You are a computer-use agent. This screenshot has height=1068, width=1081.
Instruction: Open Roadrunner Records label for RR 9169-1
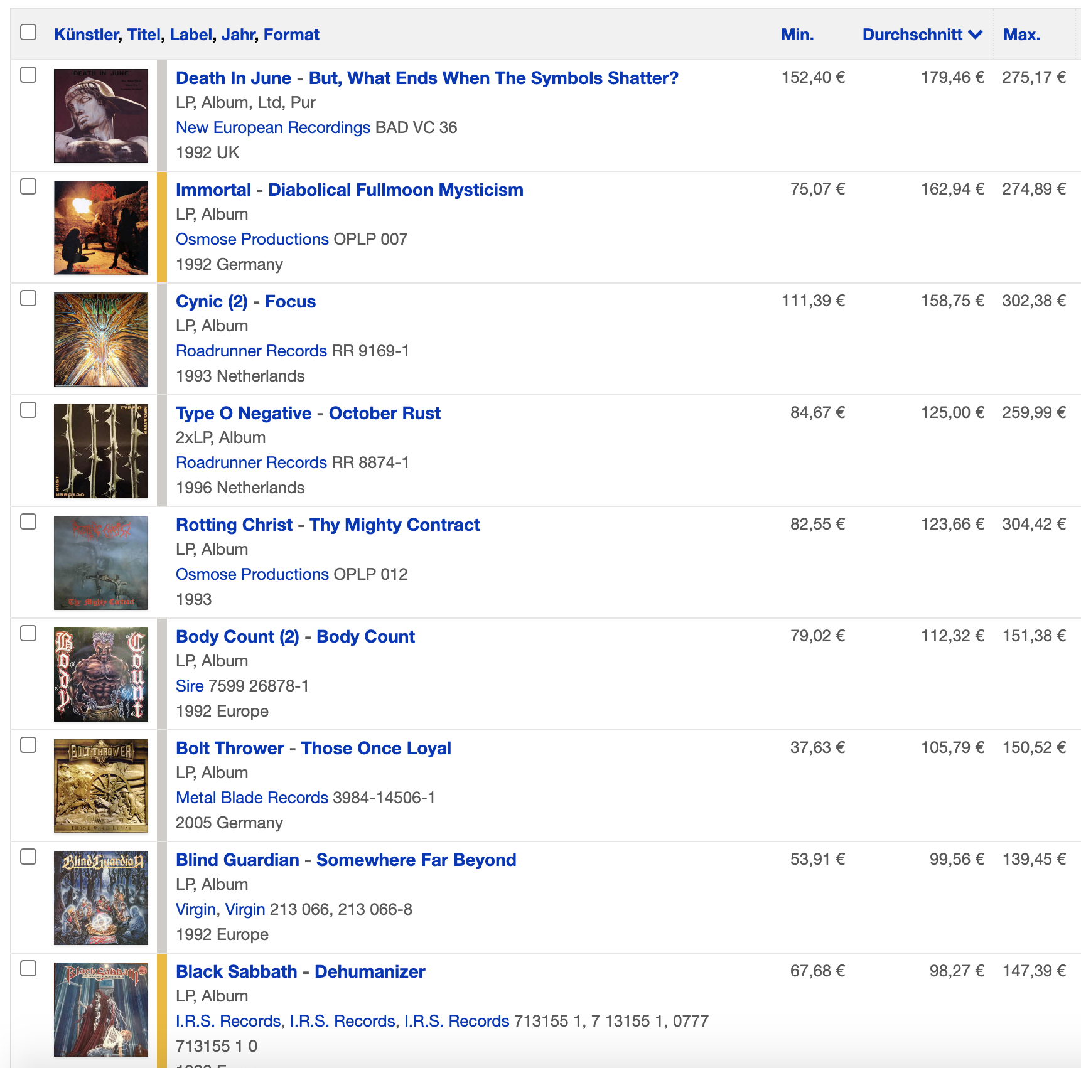(251, 351)
